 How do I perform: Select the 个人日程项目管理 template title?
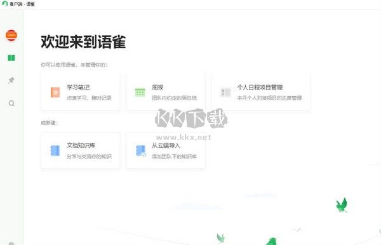tap(260, 88)
